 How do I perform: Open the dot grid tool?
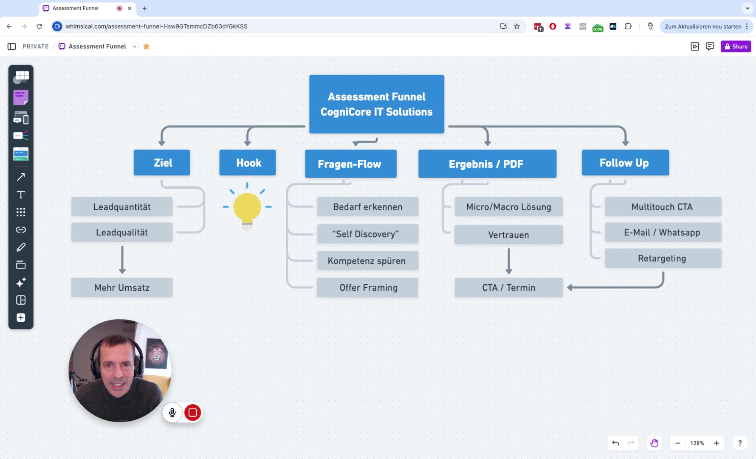pyautogui.click(x=21, y=212)
